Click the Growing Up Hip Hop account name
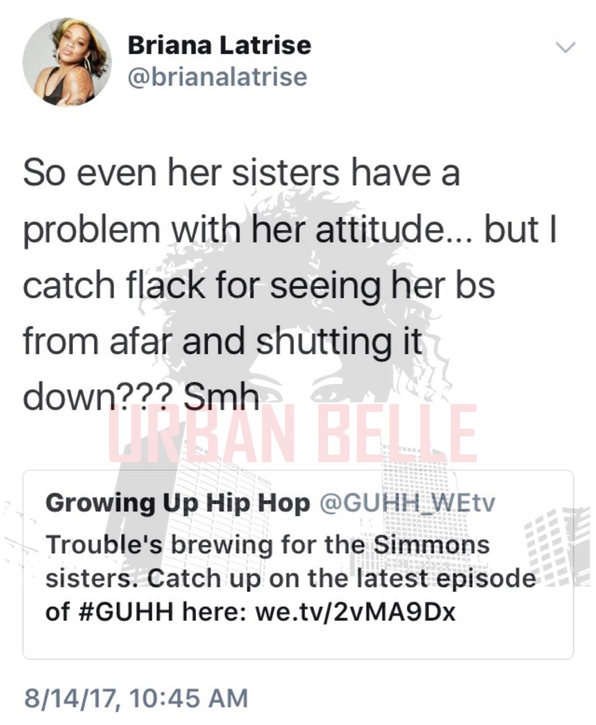This screenshot has width=596, height=725. click(177, 502)
